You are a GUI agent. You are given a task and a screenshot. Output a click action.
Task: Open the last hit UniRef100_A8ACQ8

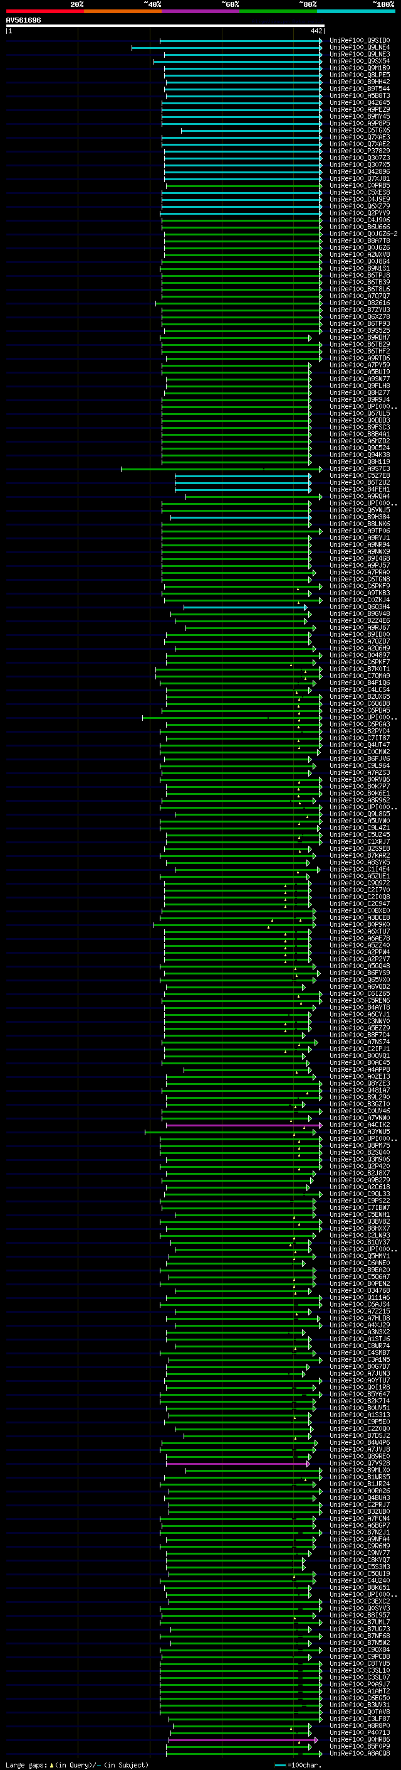[x=360, y=1753]
